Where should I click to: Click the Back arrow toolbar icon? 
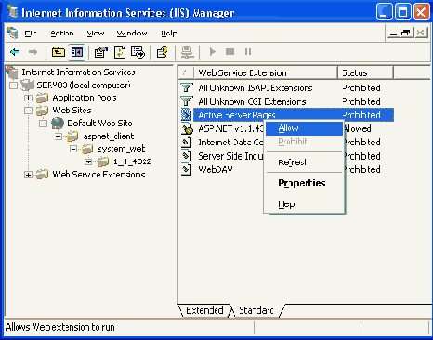[x=15, y=52]
